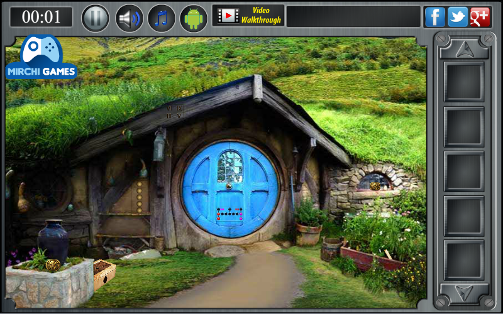Viewport: 503px width, 314px height.
Task: Inspect the dotted puzzle on blue door
Action: tap(229, 214)
